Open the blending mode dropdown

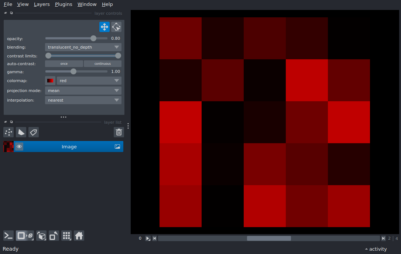pyautogui.click(x=83, y=47)
